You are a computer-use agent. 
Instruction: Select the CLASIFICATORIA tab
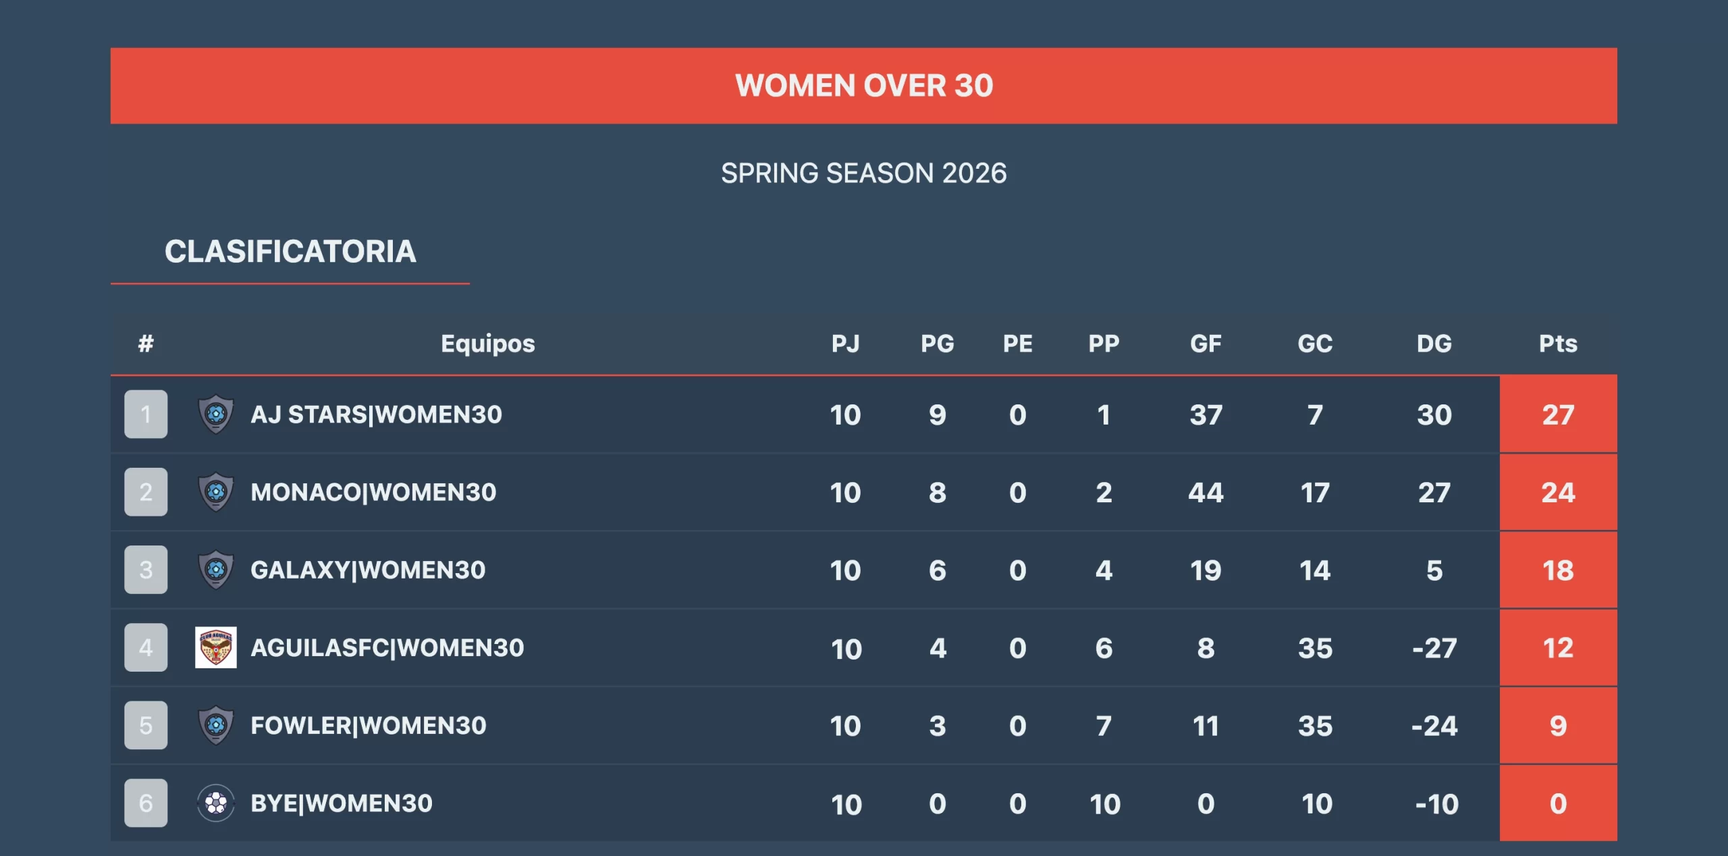point(290,252)
